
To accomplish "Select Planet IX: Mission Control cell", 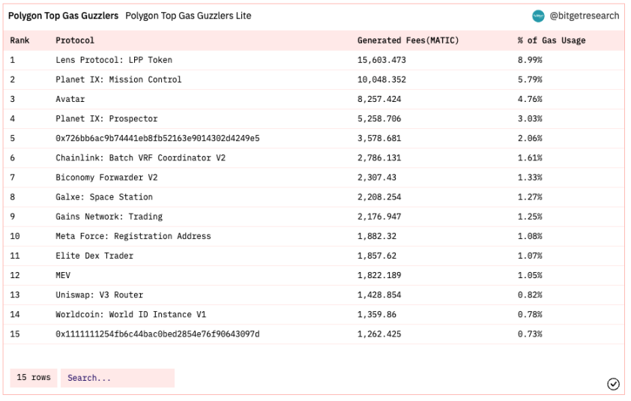I will click(118, 79).
